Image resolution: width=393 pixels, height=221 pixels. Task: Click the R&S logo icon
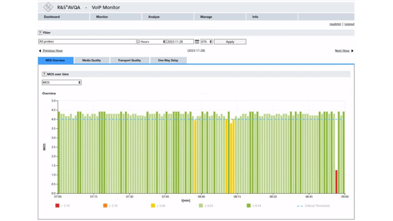click(48, 7)
